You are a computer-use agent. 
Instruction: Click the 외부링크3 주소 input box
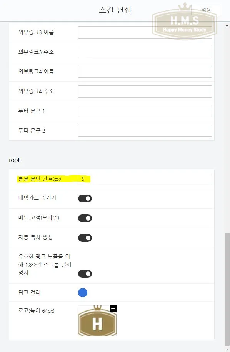pos(145,52)
